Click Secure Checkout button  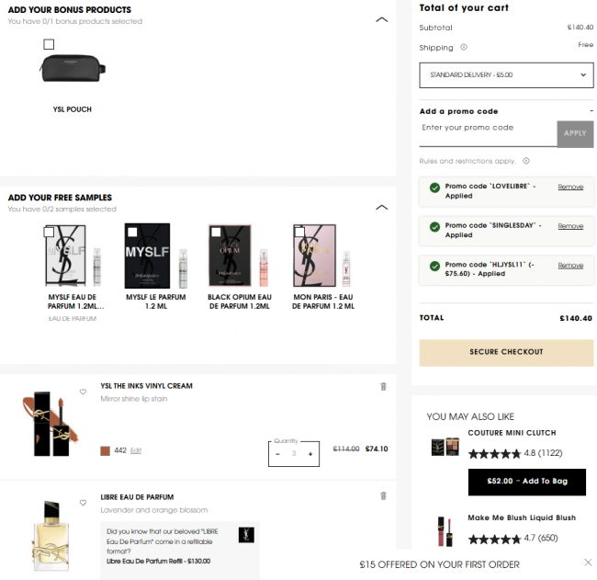click(506, 352)
